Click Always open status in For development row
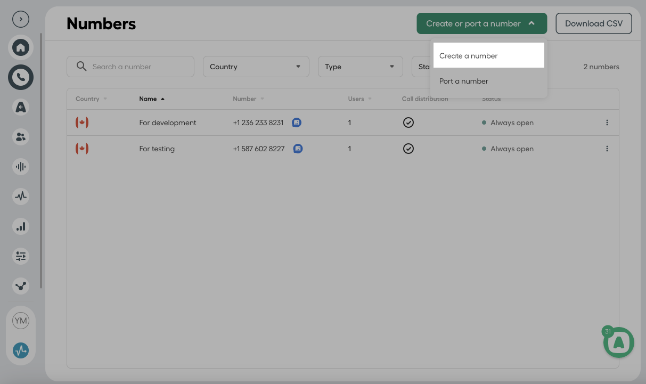This screenshot has width=646, height=384. 508,122
